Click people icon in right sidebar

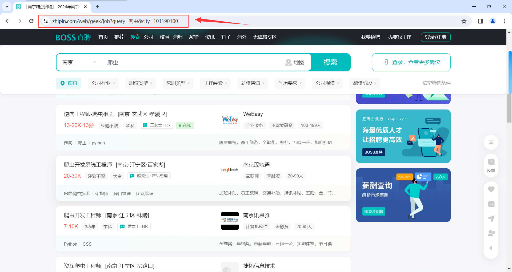(x=491, y=233)
